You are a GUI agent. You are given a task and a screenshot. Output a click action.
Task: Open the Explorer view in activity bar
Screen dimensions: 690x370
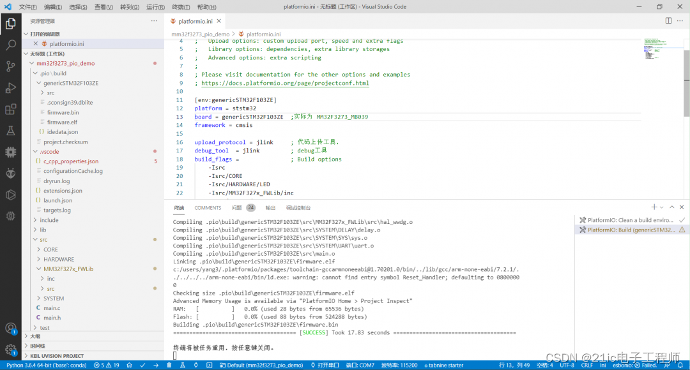(x=11, y=24)
